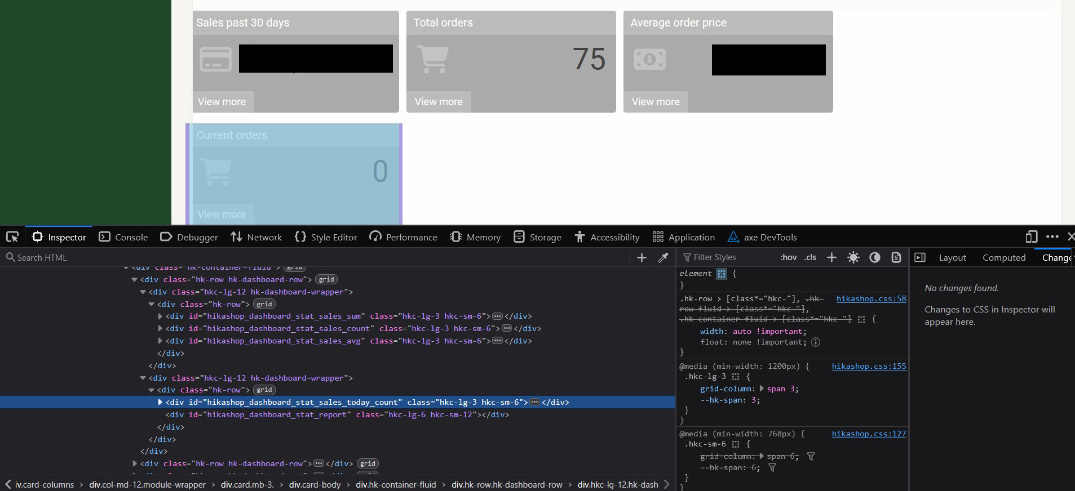
Task: Expand the selected sales_today_count div node
Action: pos(160,402)
